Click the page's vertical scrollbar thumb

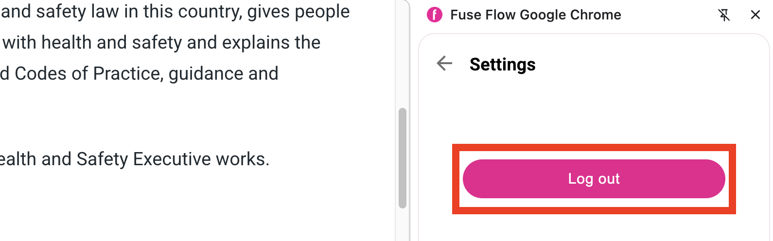pos(402,158)
